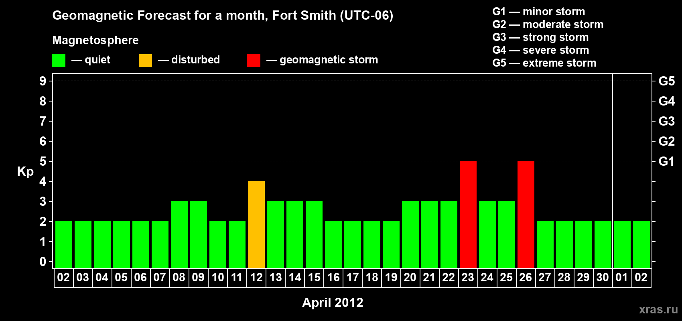
Task: Click the Magnetosphere heading
Action: pos(95,40)
